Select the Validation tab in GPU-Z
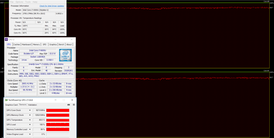Screen dimensions: 274x138 (x=32, y=105)
